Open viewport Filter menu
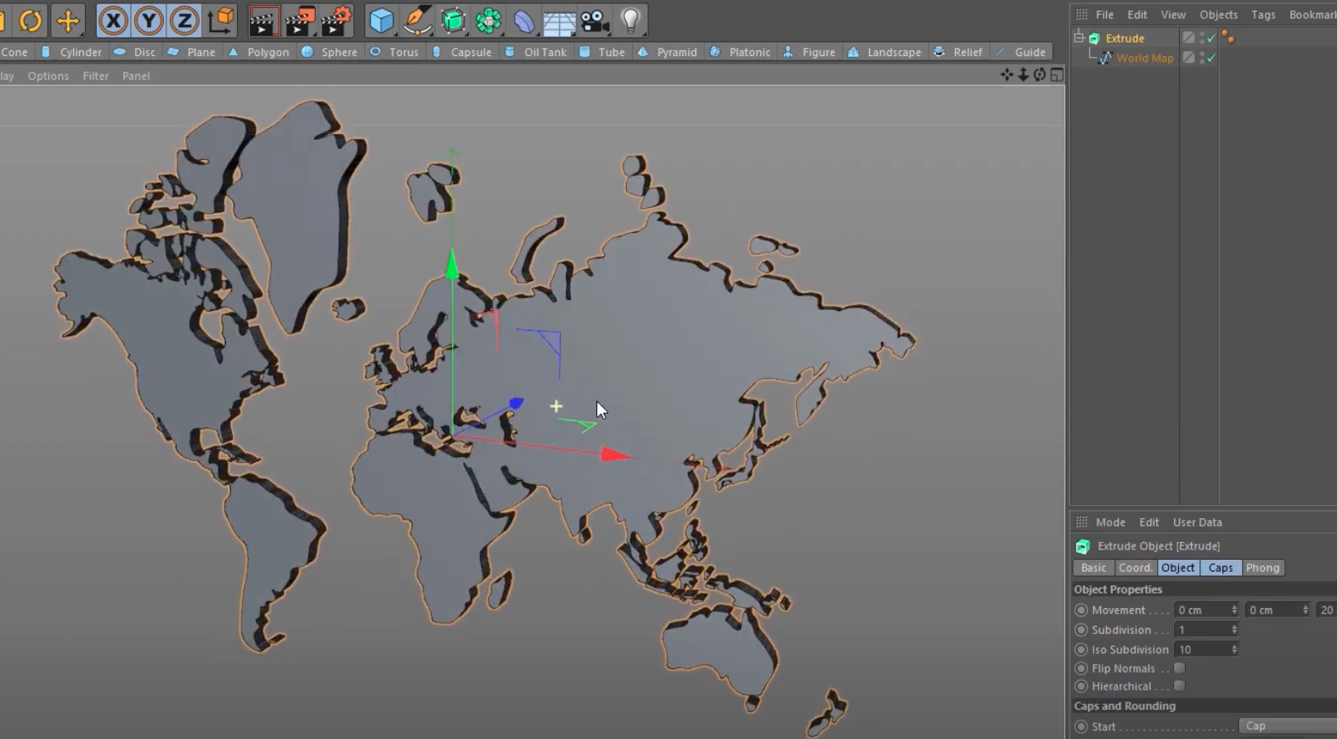1337x739 pixels. click(x=95, y=76)
